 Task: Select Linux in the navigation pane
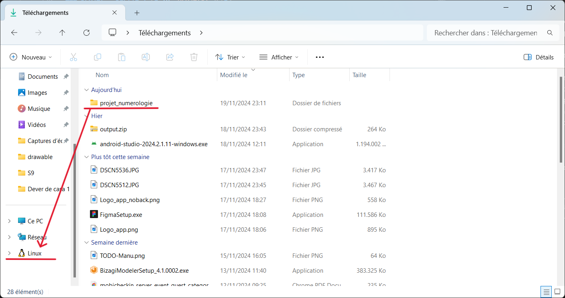[35, 253]
